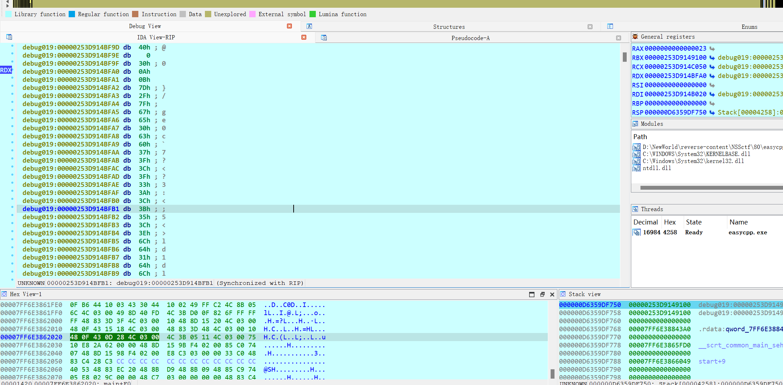Activate the IDA View-RIP tab
This screenshot has width=783, height=385.
tap(156, 37)
